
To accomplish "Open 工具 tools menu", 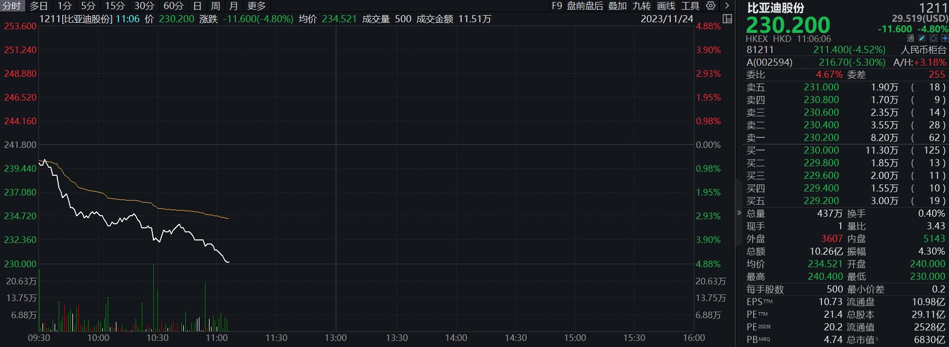I will [x=690, y=6].
